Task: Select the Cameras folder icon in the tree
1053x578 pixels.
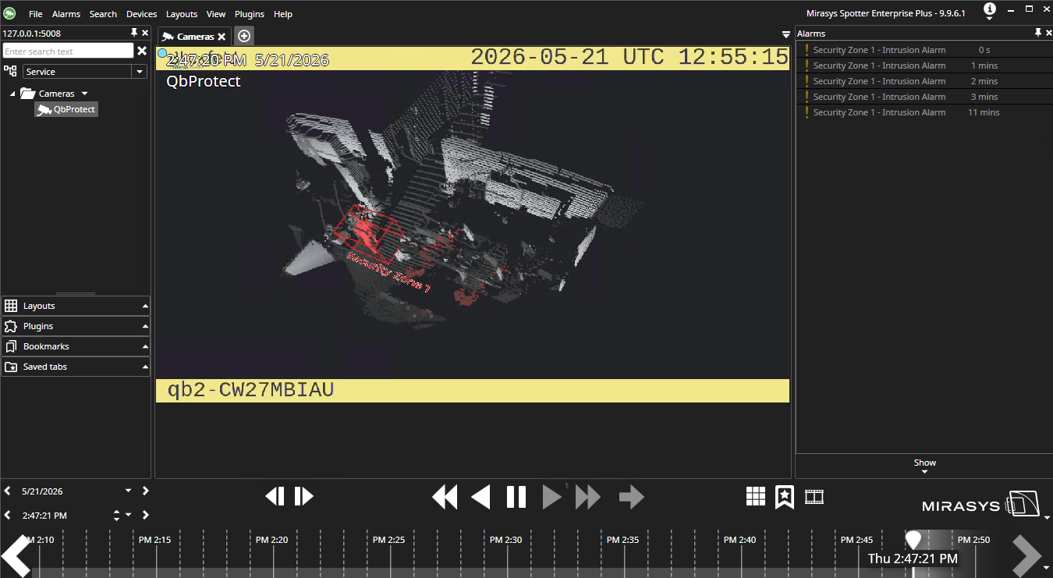Action: [x=28, y=94]
